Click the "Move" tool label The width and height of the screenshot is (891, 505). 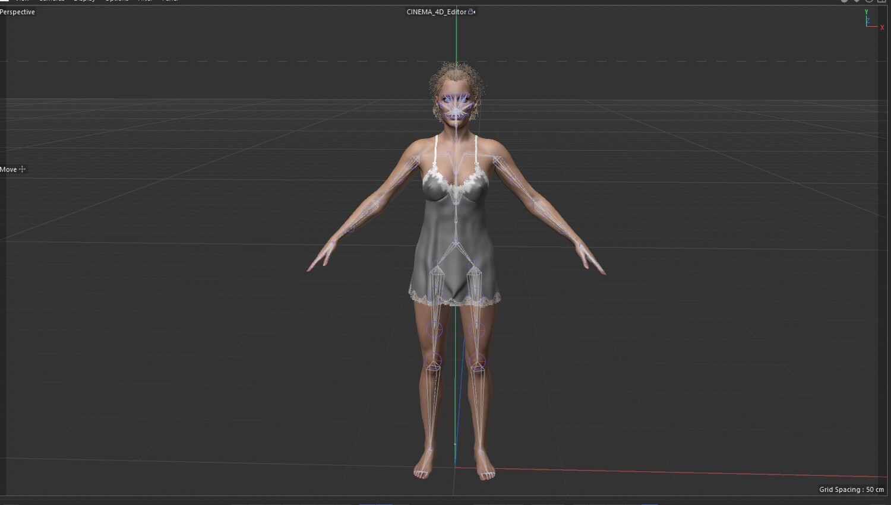(8, 169)
